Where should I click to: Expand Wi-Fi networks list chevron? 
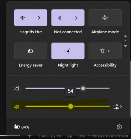(x=39, y=18)
